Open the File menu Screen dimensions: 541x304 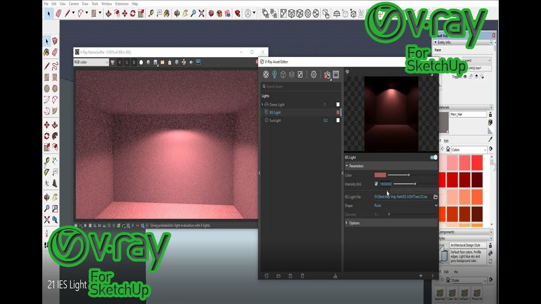[46, 4]
